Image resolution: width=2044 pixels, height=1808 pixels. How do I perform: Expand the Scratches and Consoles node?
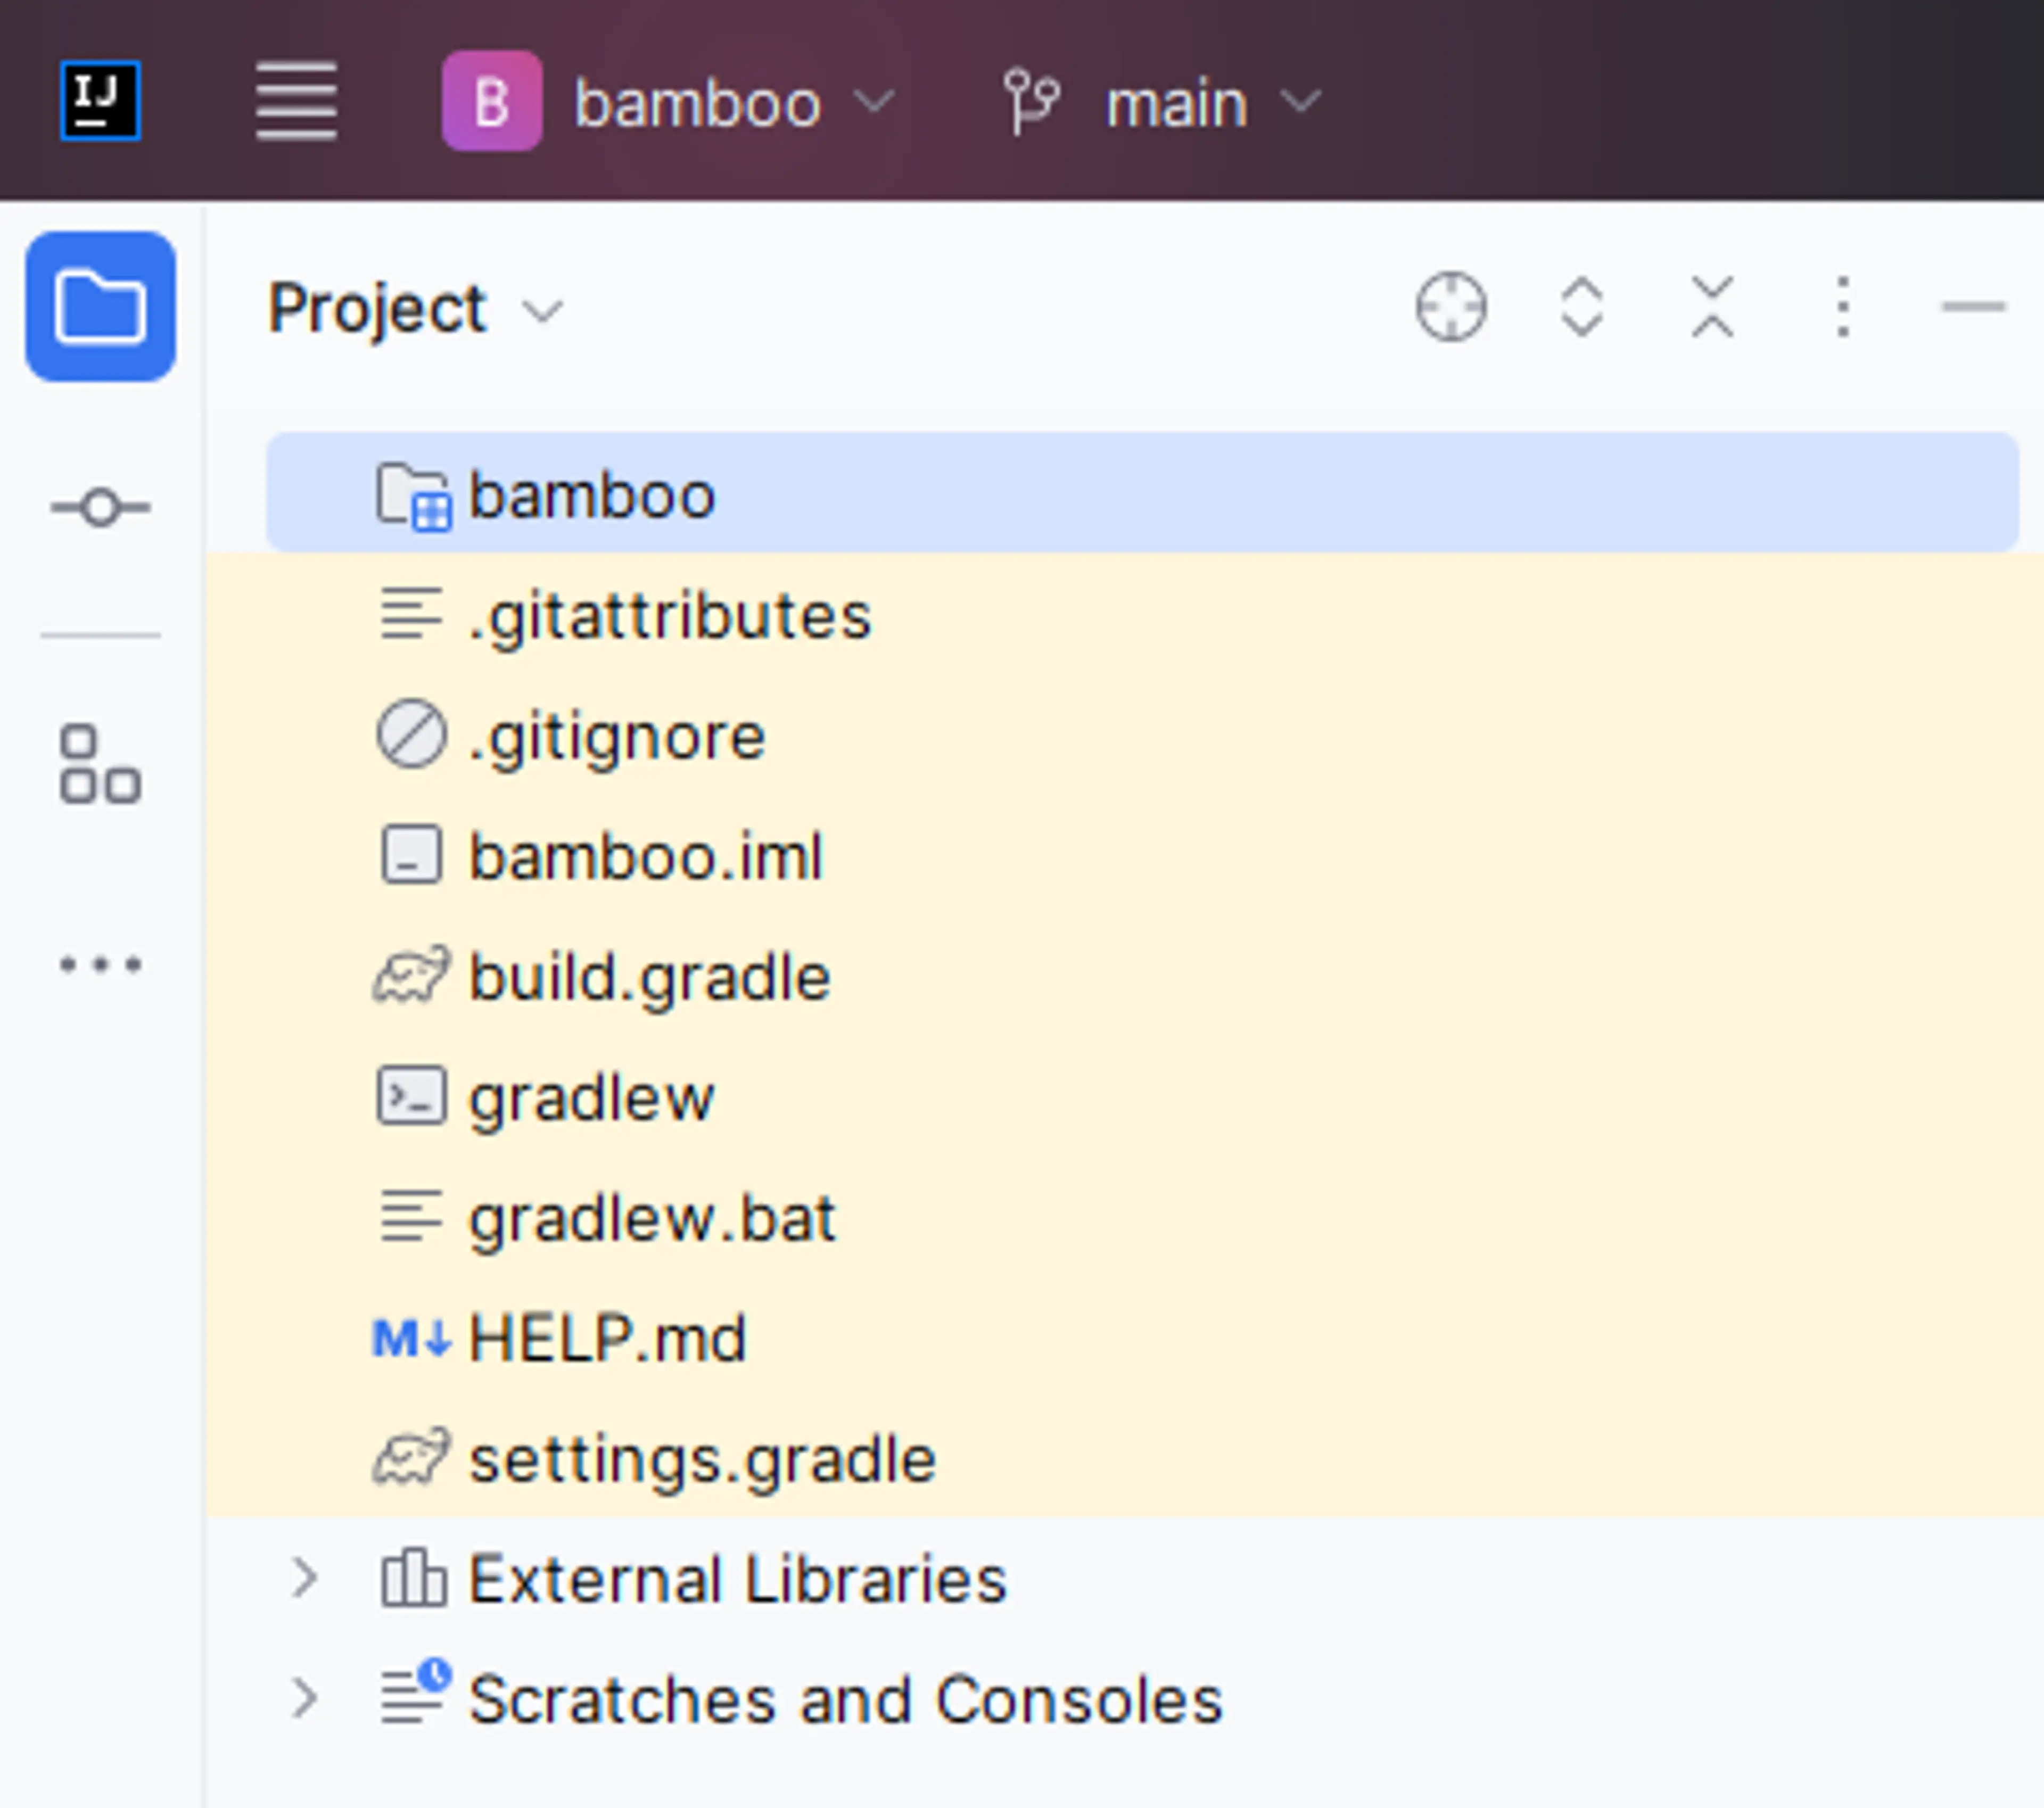pos(304,1698)
